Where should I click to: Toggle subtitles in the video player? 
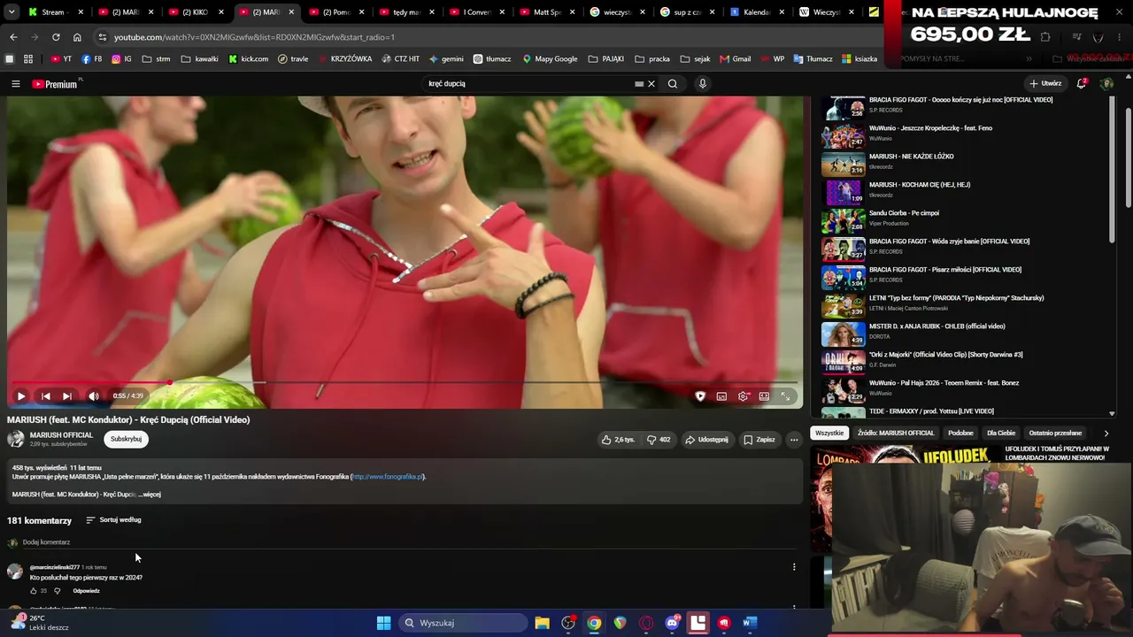[x=721, y=396]
